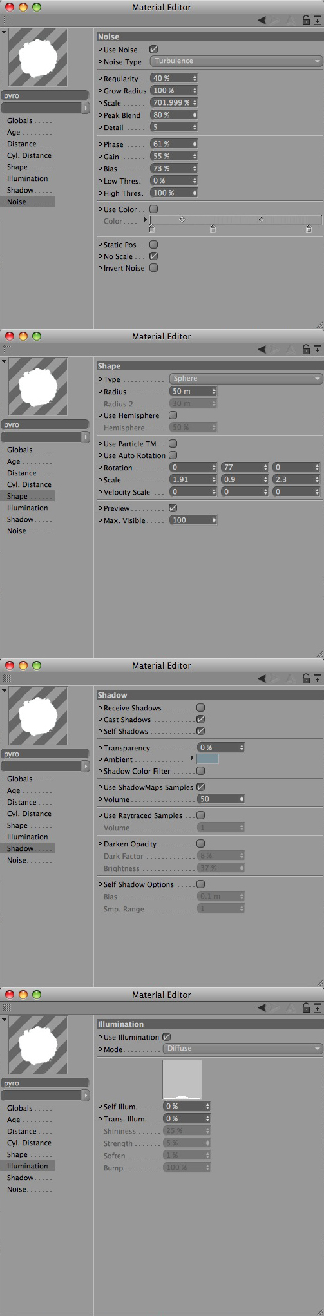Click the lock icon in the Illumination window
This screenshot has width=324, height=1316.
[x=307, y=1008]
